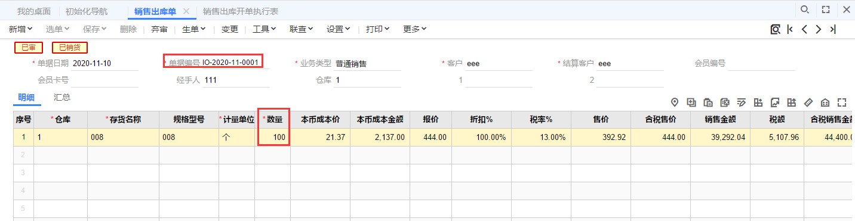
Task: Click the cost amount cell 2,137.00
Action: pyautogui.click(x=380, y=138)
